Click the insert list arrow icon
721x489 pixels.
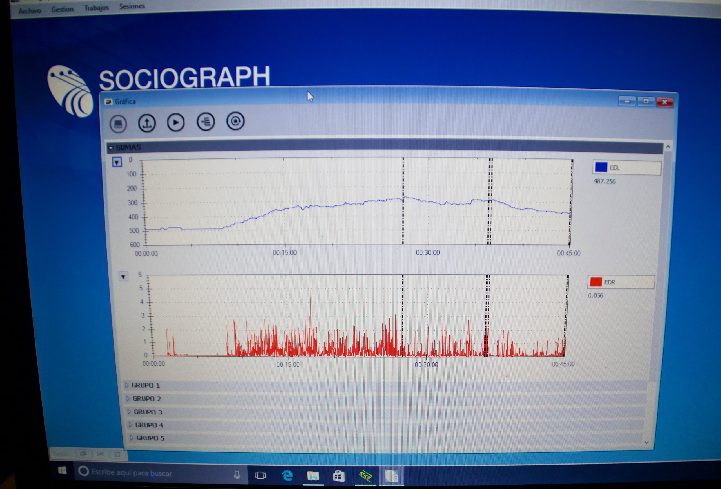point(206,122)
